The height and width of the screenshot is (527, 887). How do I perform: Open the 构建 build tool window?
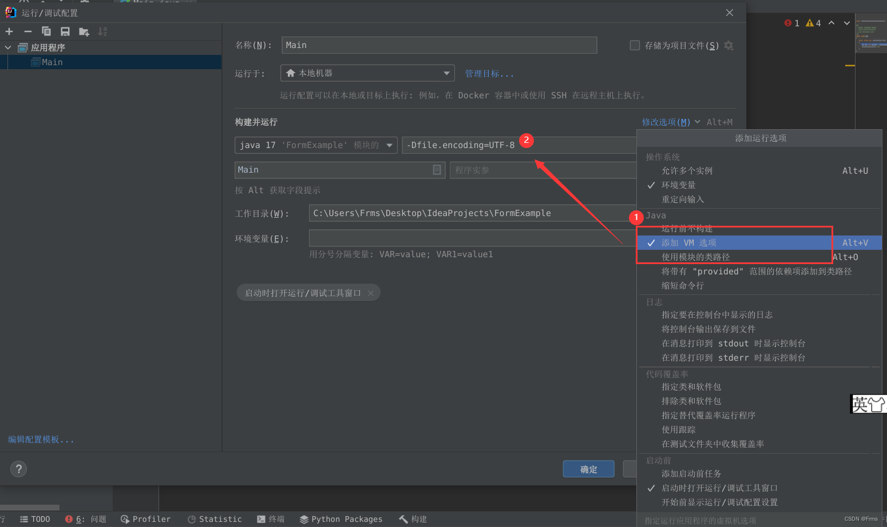pyautogui.click(x=413, y=519)
